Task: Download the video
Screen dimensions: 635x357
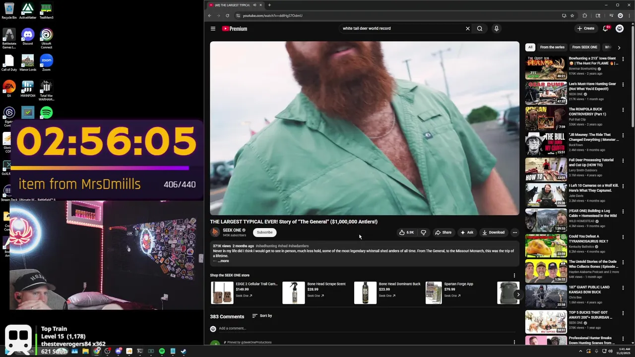Action: coord(493,232)
